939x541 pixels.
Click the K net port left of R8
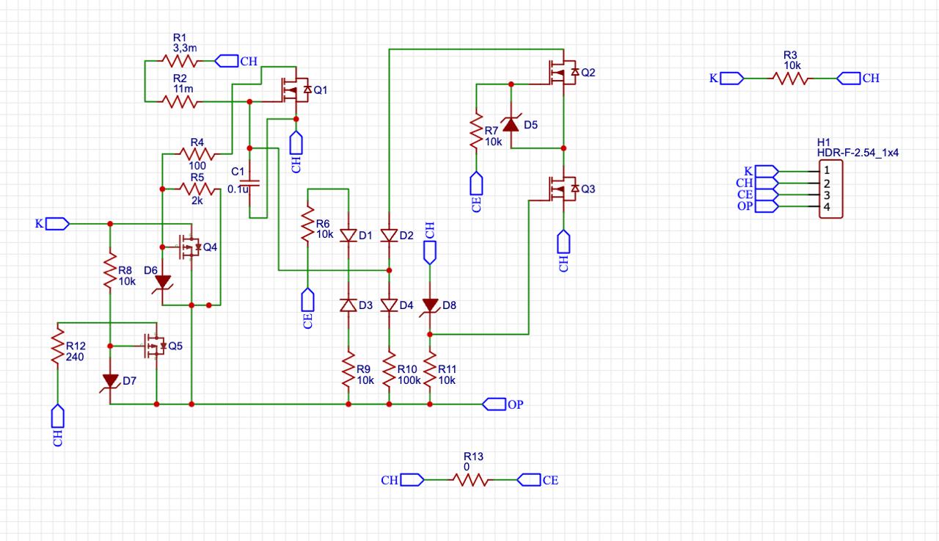click(x=57, y=224)
